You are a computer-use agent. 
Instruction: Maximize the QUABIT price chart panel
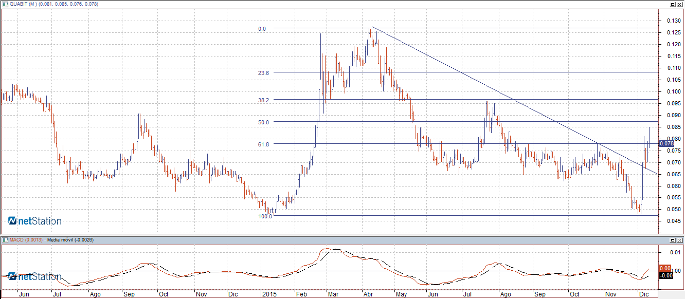pos(672,4)
